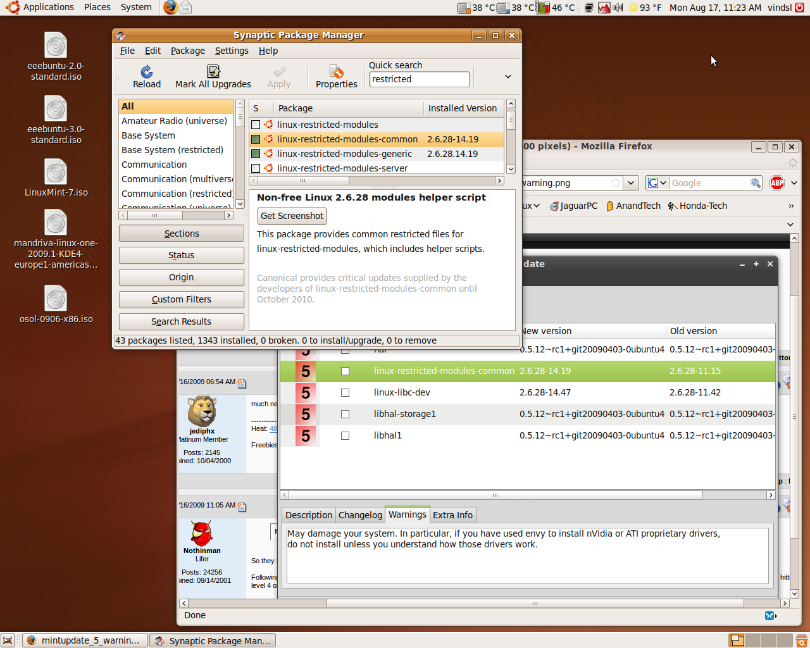Click the bookmark star in Firefox address bar

[x=615, y=183]
